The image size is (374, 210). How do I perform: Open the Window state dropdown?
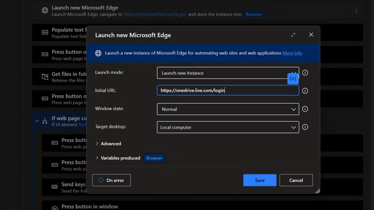point(227,109)
